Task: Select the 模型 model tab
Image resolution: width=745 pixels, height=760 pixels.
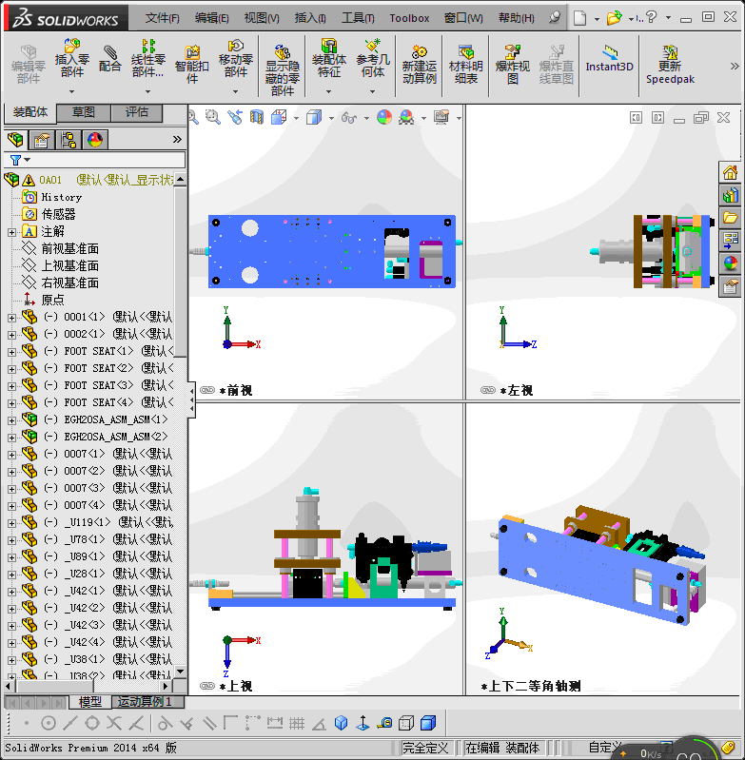Action: 90,702
